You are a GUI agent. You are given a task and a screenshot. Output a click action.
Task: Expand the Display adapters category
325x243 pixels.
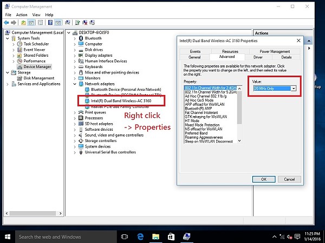pos(74,55)
